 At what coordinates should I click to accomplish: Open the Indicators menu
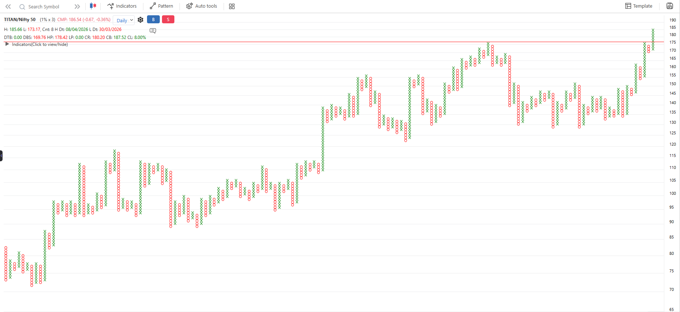click(122, 6)
